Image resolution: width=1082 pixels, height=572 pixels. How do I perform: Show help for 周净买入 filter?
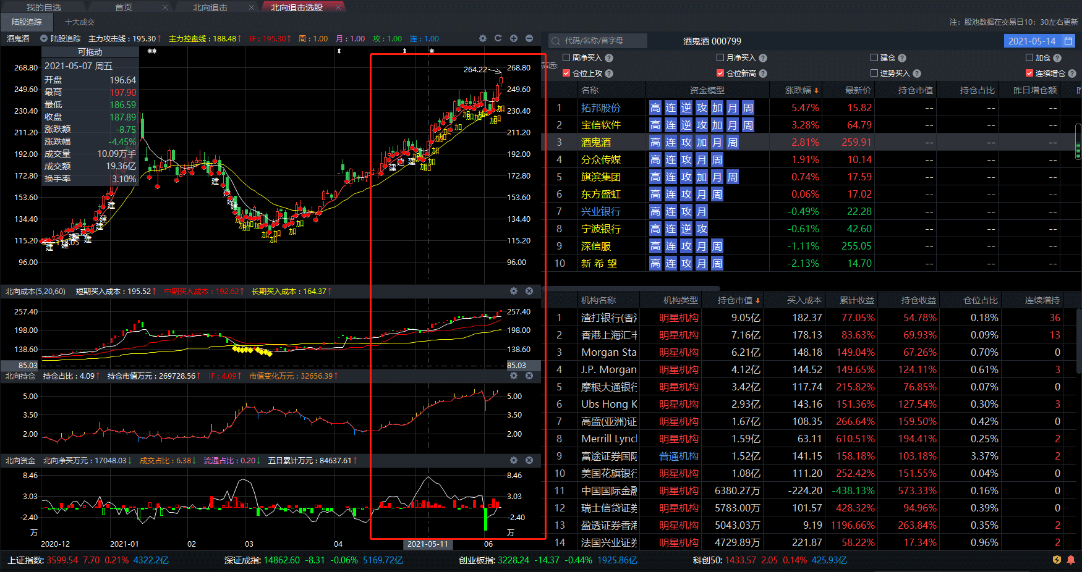pyautogui.click(x=609, y=58)
